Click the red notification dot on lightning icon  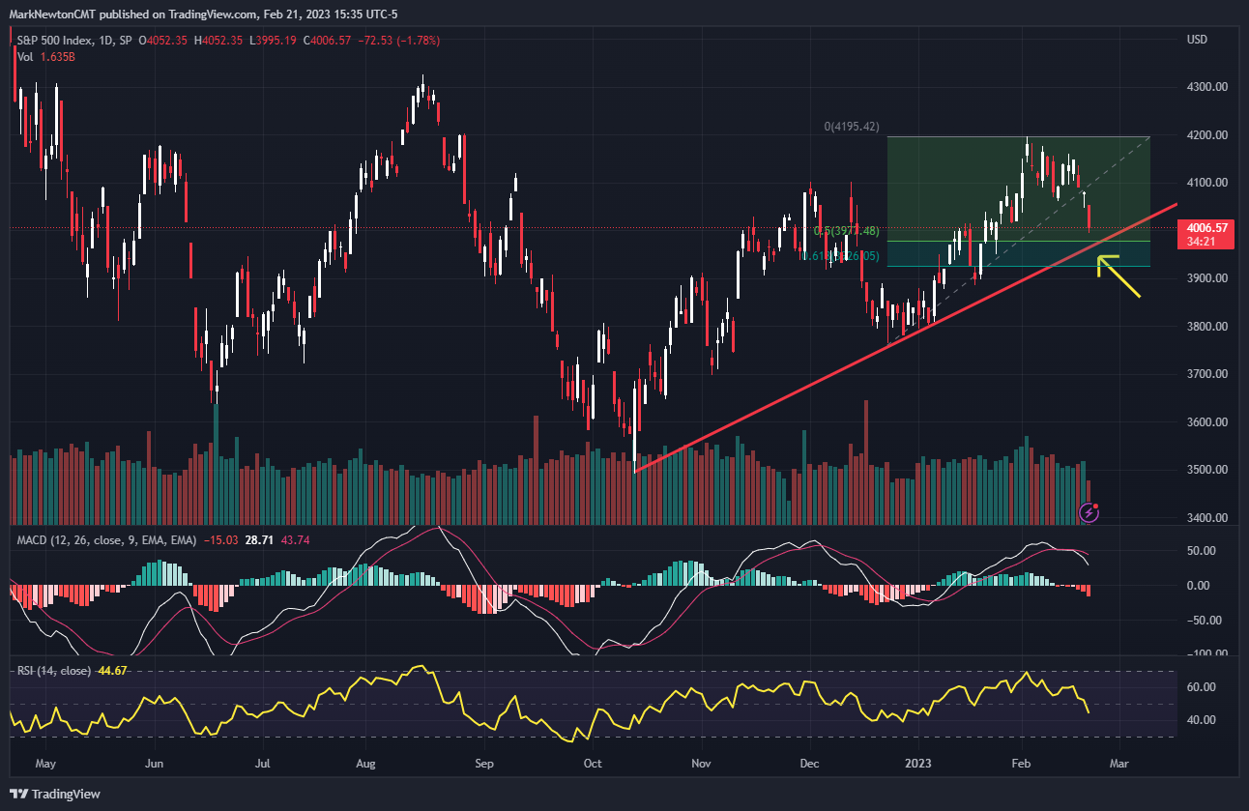[x=1097, y=507]
